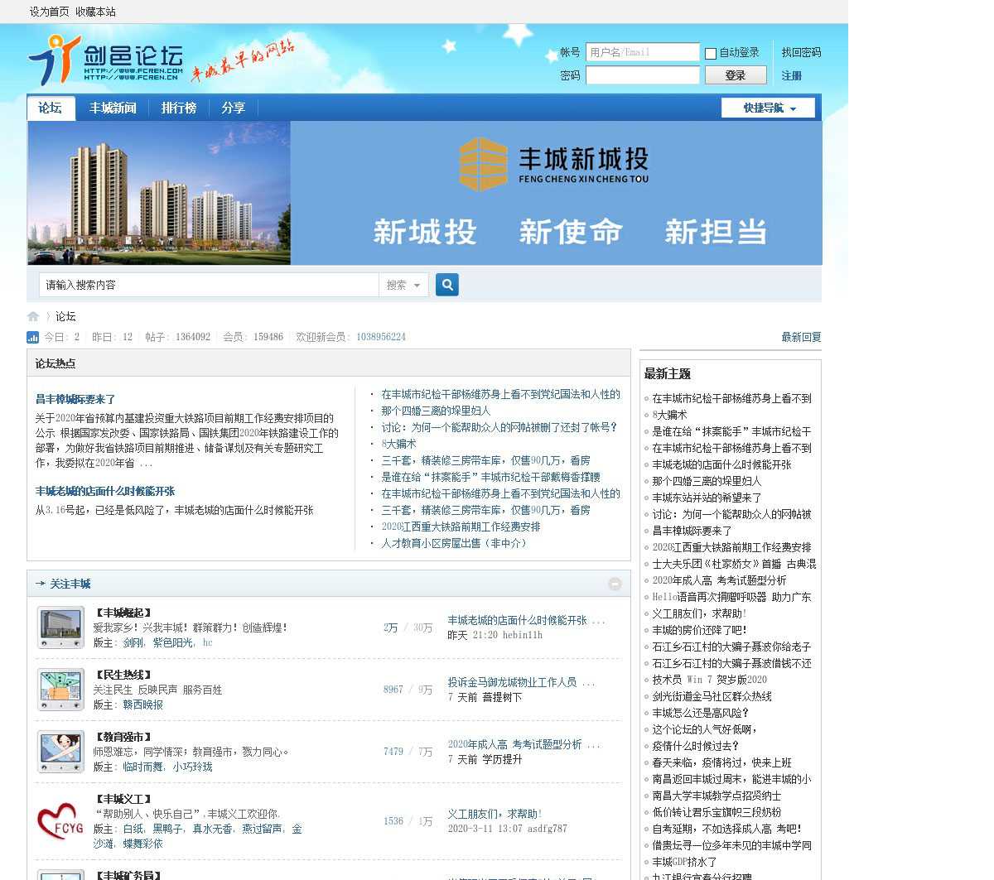Switch to the 丰城新闻 tab

click(113, 108)
